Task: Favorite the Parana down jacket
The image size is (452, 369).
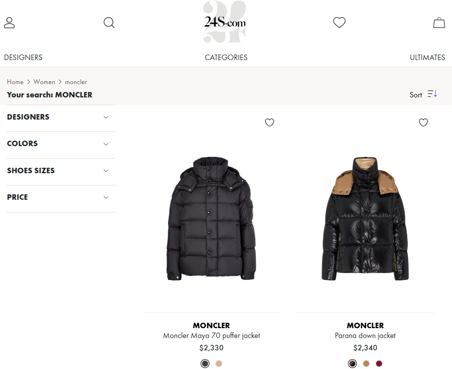Action: point(423,123)
